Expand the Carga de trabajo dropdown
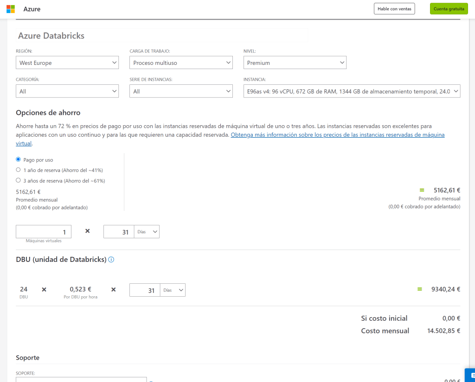This screenshot has height=382, width=475. 181,63
